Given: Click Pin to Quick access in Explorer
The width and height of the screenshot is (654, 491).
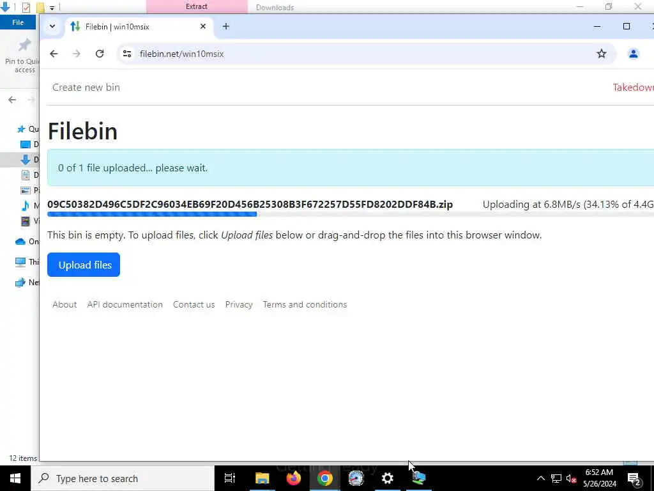Looking at the screenshot, I should tap(24, 56).
